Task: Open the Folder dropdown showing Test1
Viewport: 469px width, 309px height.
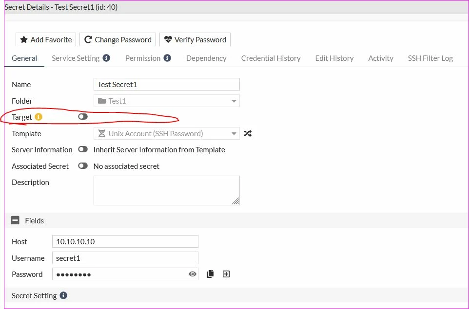Action: [167, 101]
